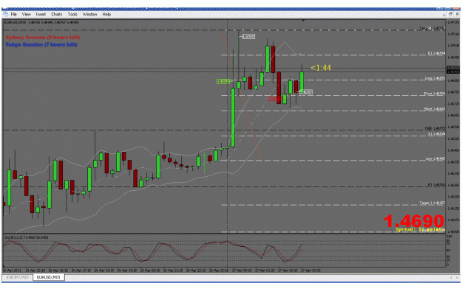Click the 26 Apr 20:15 time label
This screenshot has height=283, width=462.
(x=149, y=270)
